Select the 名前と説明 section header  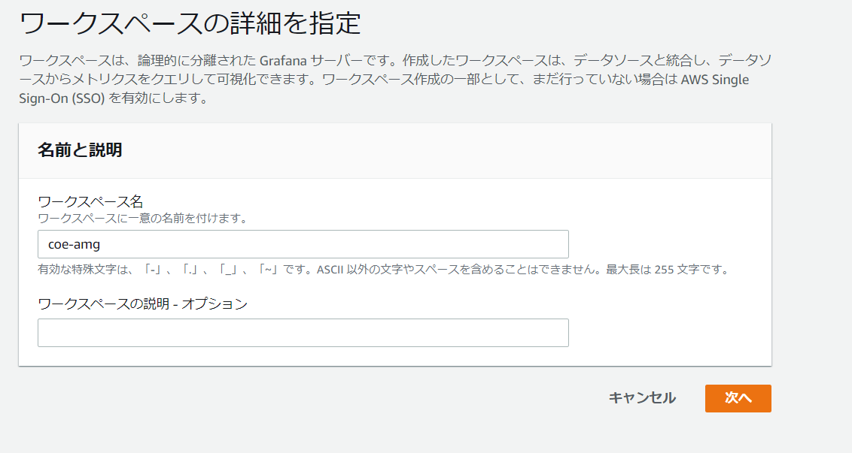tap(80, 150)
